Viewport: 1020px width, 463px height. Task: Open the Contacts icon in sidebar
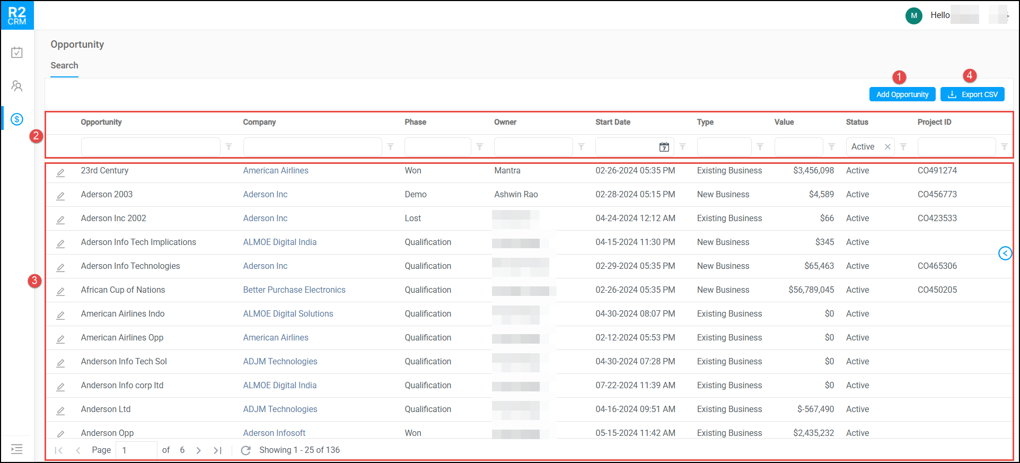[17, 86]
